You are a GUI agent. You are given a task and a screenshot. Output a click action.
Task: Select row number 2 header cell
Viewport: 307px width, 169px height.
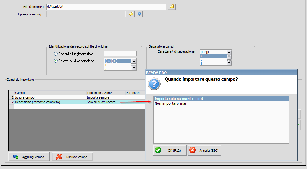point(11,102)
